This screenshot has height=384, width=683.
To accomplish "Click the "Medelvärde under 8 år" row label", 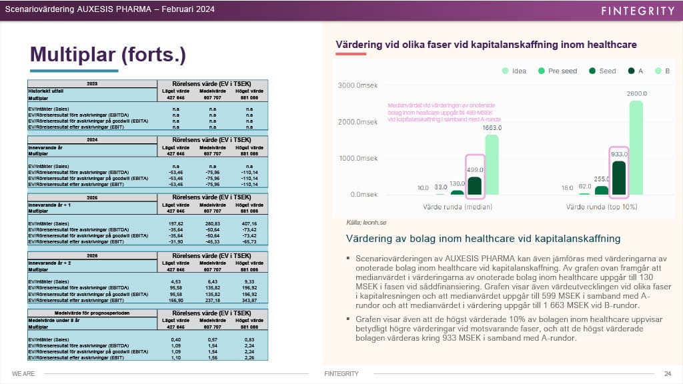I will pyautogui.click(x=53, y=320).
